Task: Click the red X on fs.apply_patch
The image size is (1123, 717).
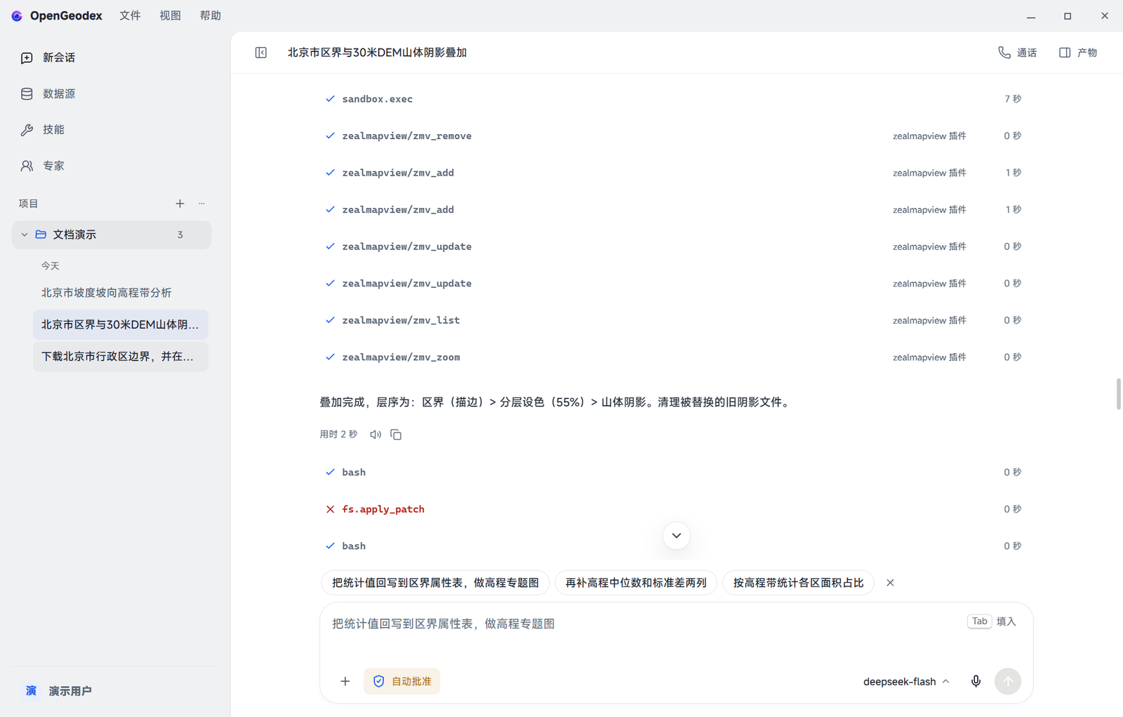Action: (330, 509)
